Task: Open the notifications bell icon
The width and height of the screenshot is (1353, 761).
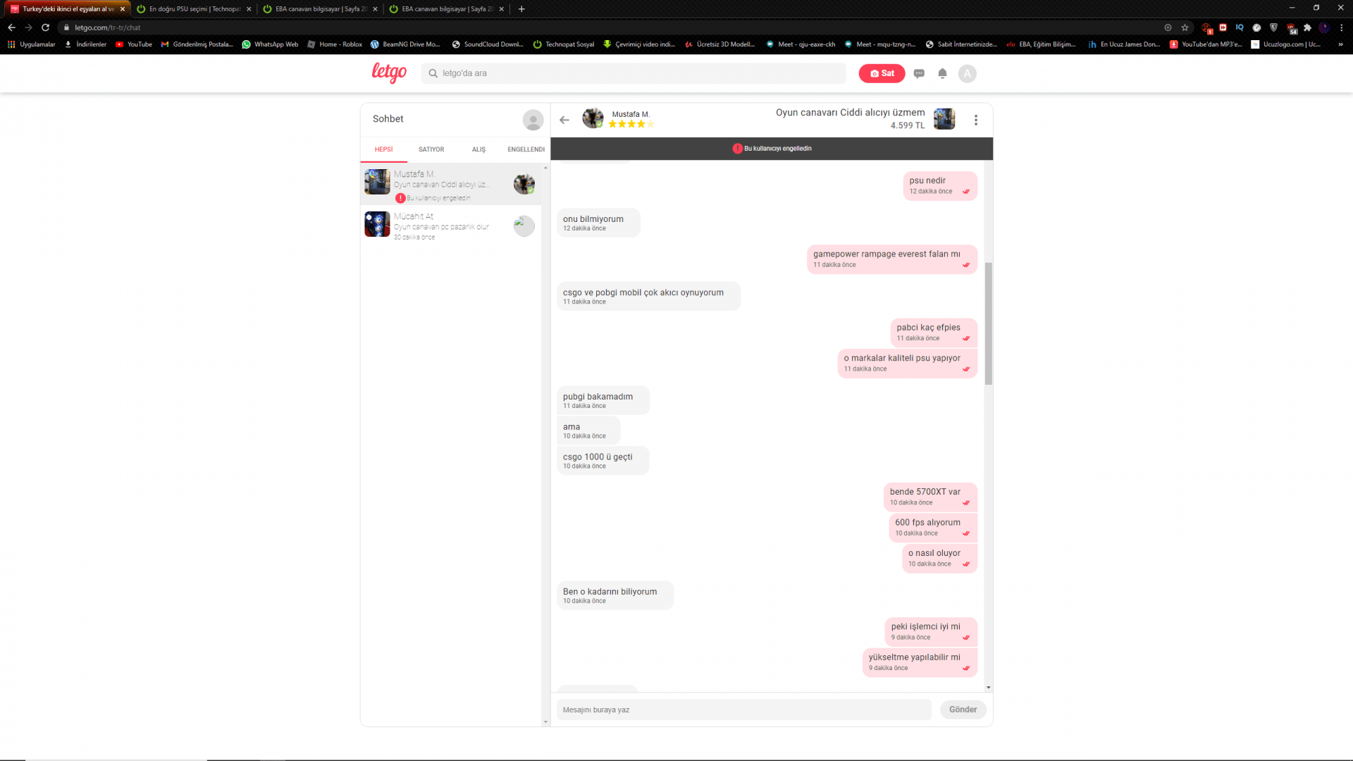Action: click(942, 73)
